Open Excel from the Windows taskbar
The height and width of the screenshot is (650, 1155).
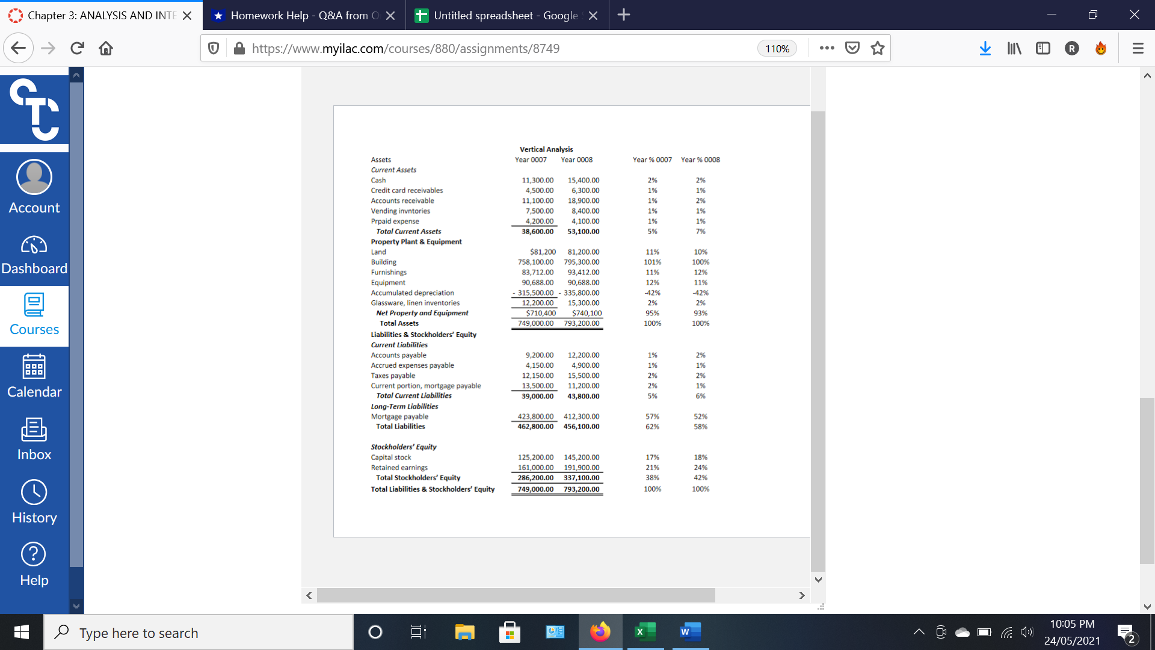[x=645, y=632]
